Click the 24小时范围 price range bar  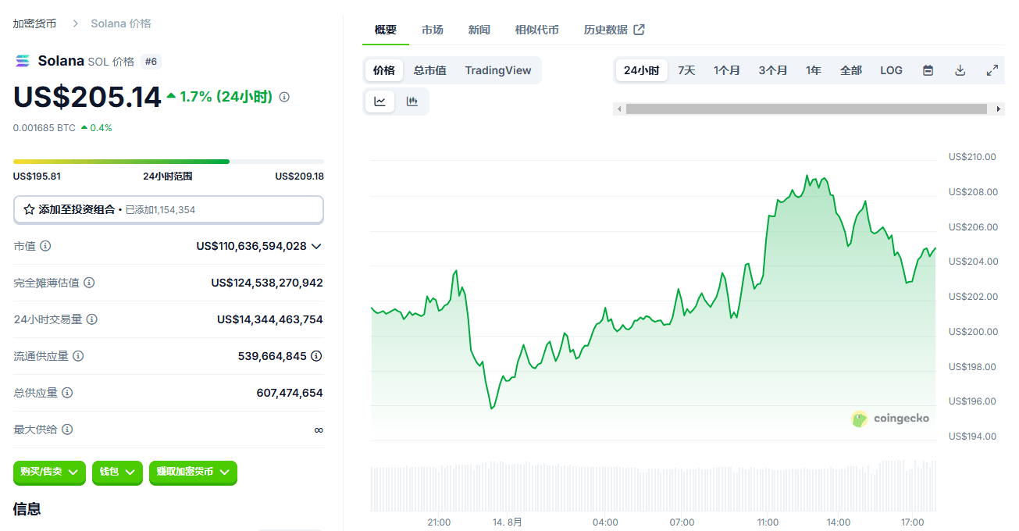point(168,162)
